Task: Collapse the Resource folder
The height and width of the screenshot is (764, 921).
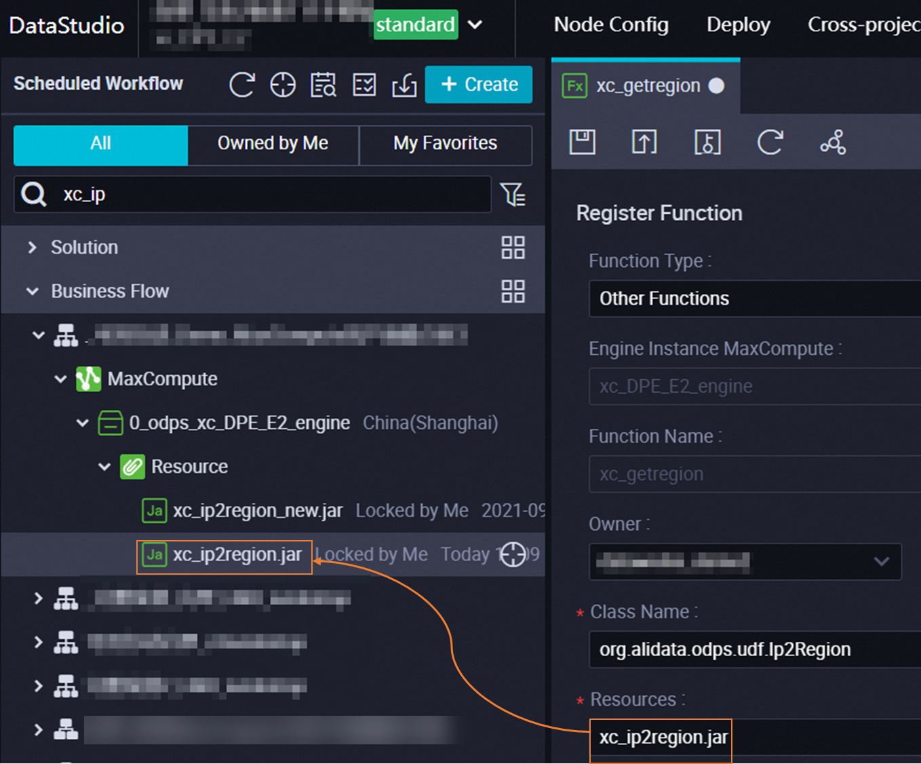Action: coord(104,467)
